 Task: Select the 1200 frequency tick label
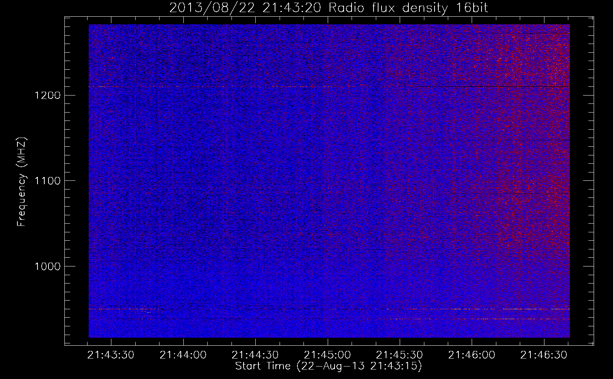[x=47, y=95]
